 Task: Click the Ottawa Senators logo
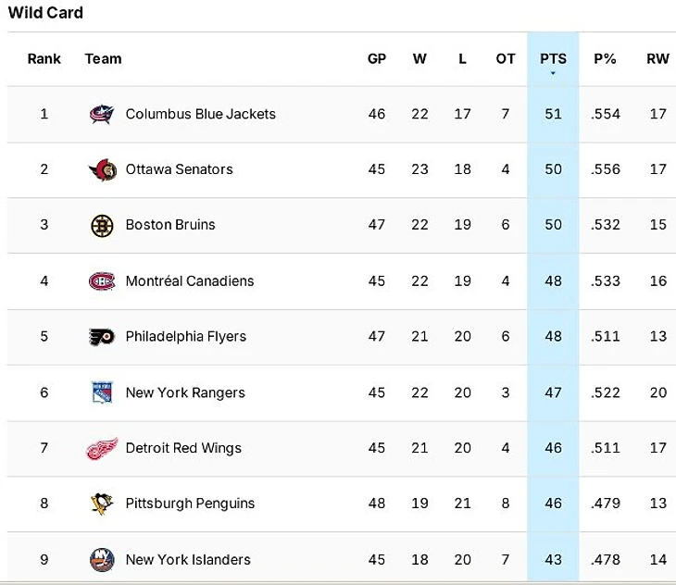pyautogui.click(x=102, y=170)
